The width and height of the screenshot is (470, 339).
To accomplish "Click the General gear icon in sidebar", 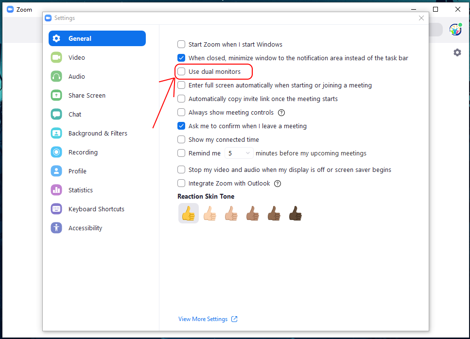I will click(x=56, y=38).
